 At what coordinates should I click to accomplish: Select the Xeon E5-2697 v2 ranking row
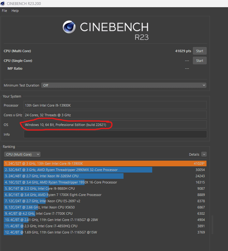[105, 201]
